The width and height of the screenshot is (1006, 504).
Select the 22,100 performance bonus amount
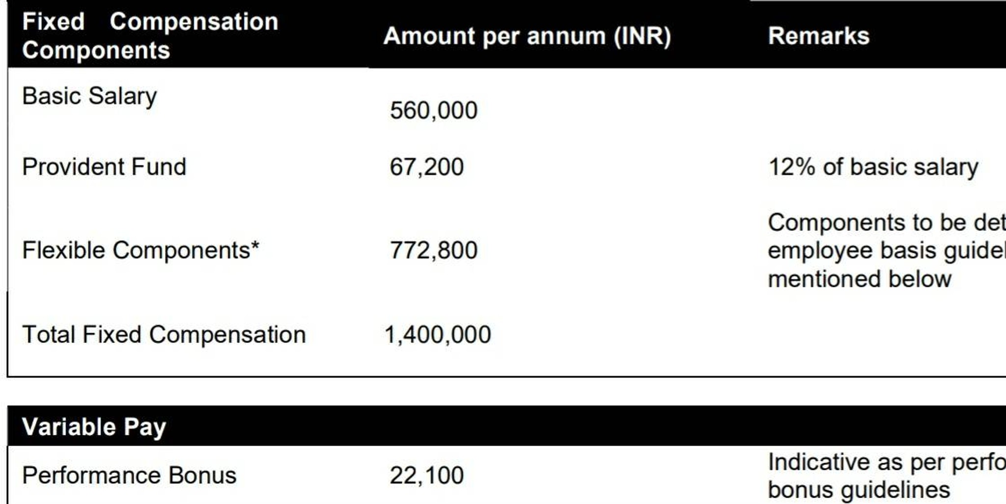click(426, 476)
